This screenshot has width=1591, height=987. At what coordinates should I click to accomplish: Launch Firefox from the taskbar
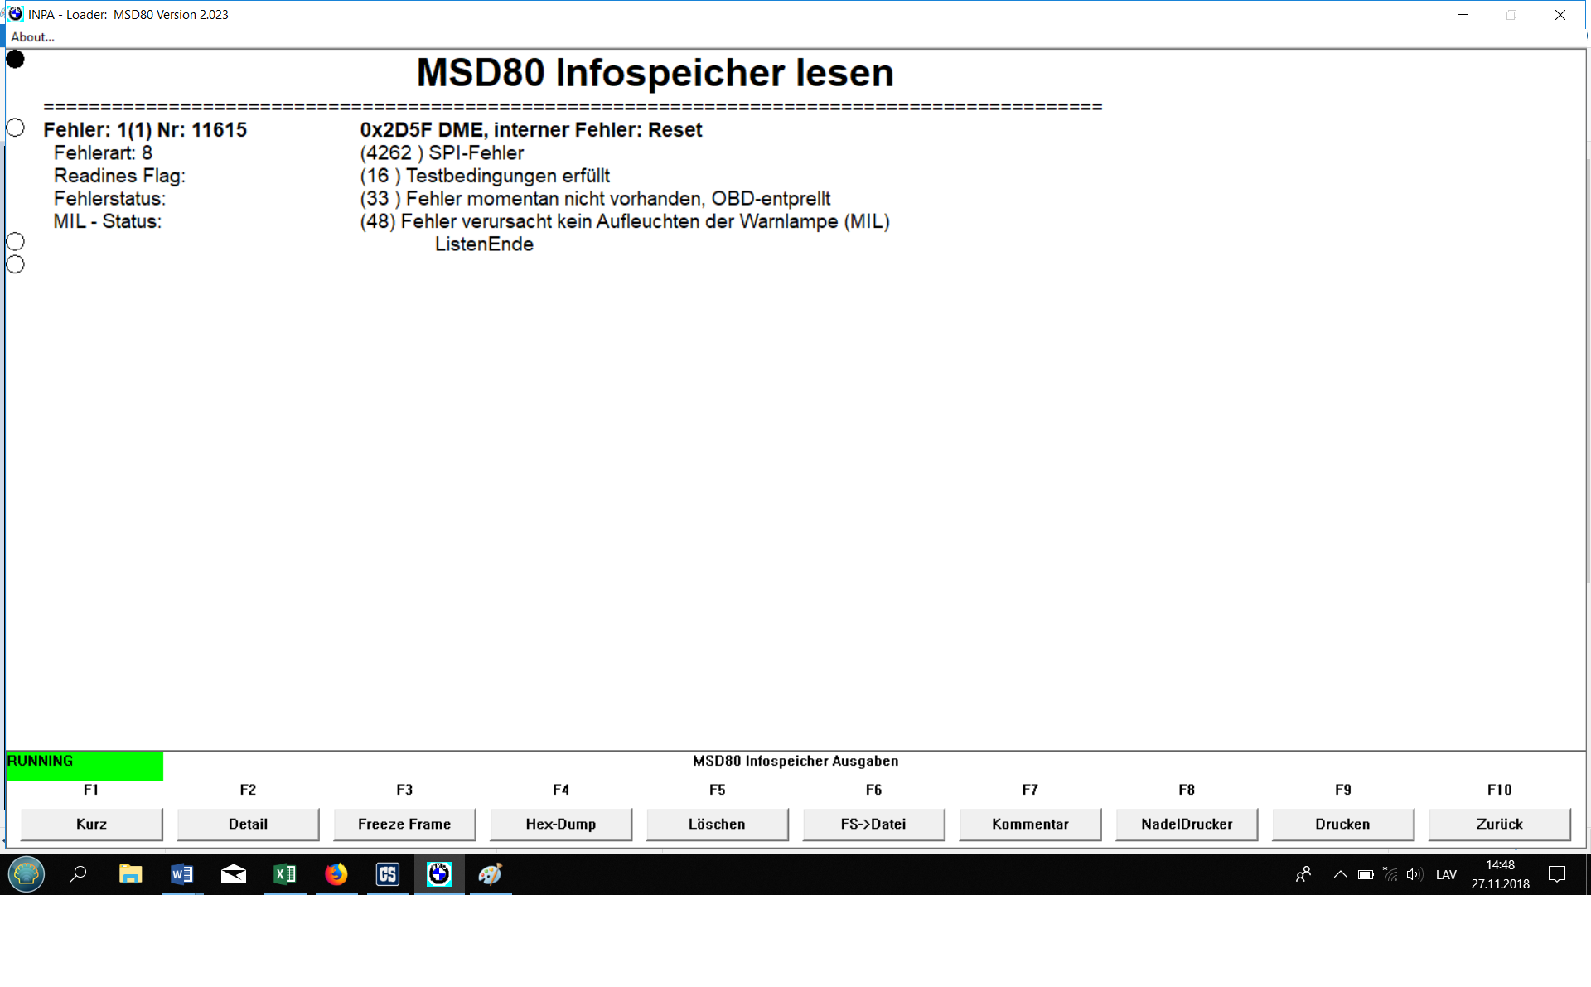click(336, 874)
